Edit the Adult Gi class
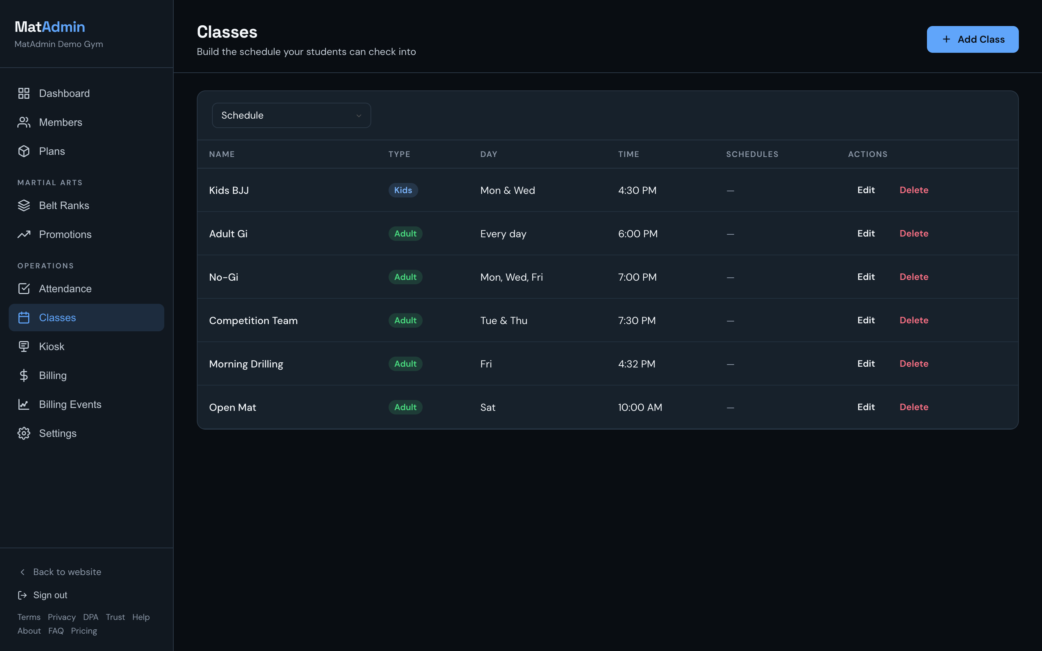 [865, 233]
